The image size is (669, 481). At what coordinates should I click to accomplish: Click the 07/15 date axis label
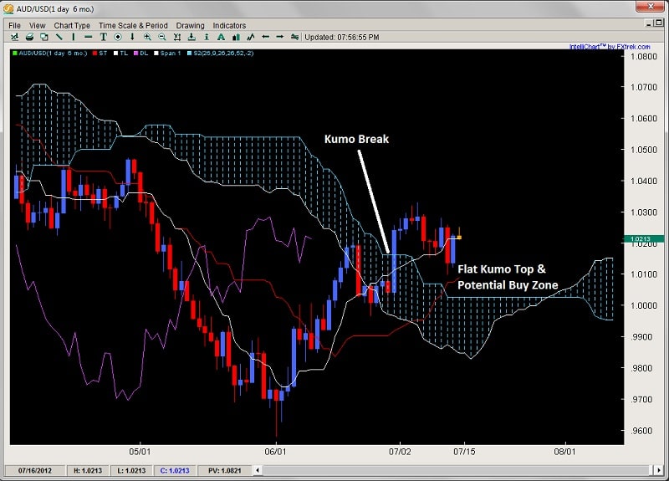tap(465, 452)
